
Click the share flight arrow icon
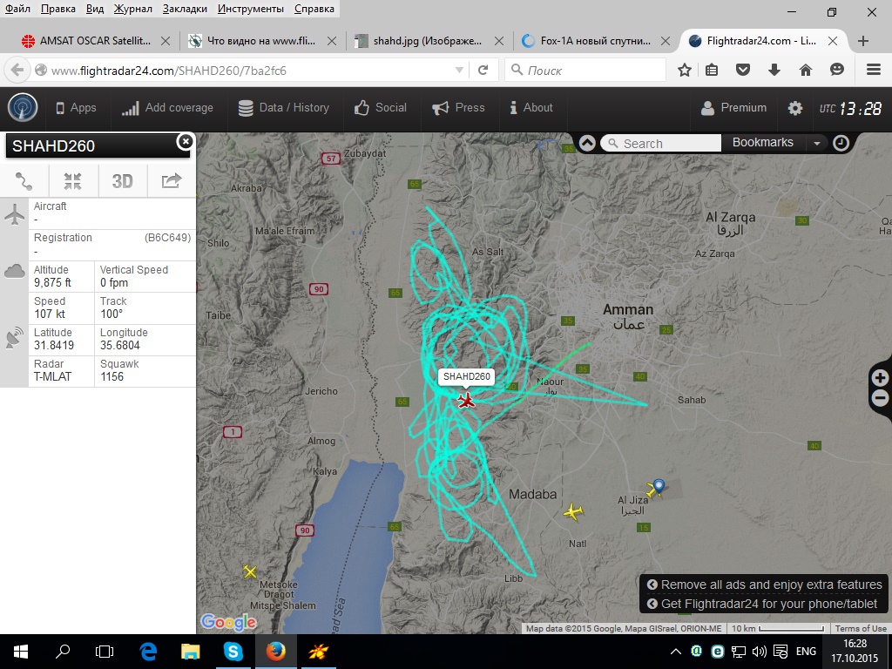pyautogui.click(x=172, y=180)
